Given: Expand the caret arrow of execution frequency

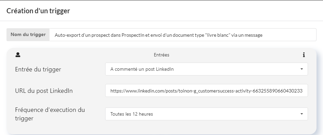Looking at the screenshot, I should point(301,114).
